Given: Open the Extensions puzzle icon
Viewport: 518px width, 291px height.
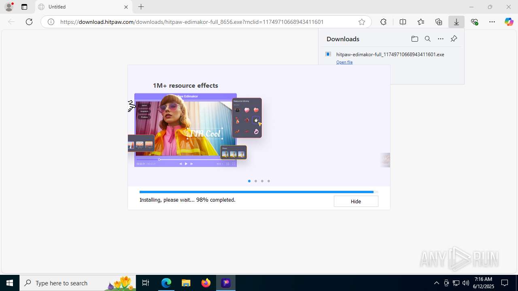Looking at the screenshot, I should click(383, 22).
